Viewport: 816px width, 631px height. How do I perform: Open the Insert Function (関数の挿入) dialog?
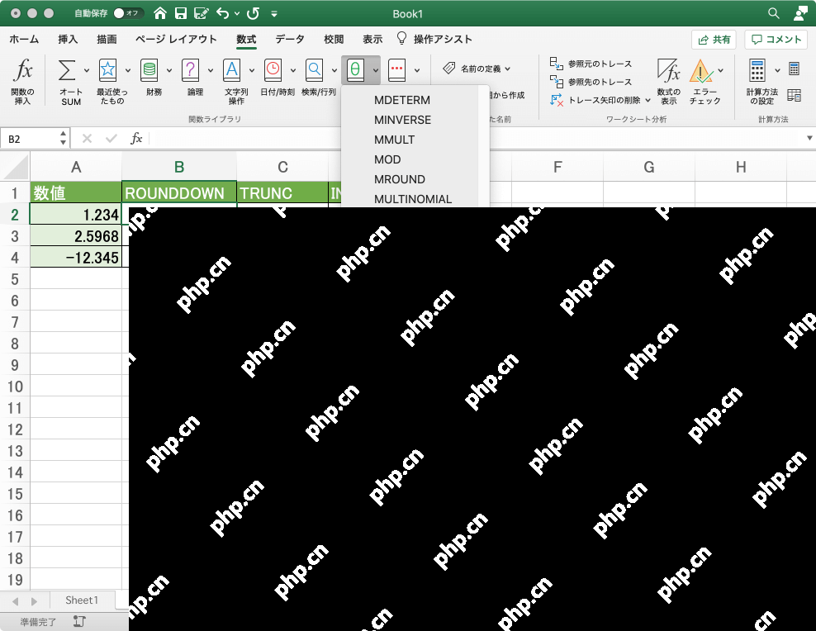[23, 81]
